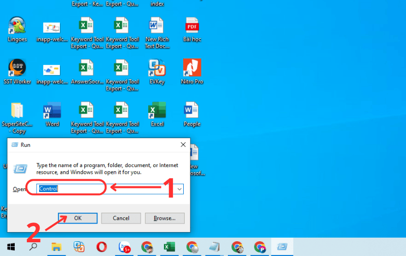Launch File Explorer from the taskbar
The width and height of the screenshot is (406, 256).
point(56,247)
